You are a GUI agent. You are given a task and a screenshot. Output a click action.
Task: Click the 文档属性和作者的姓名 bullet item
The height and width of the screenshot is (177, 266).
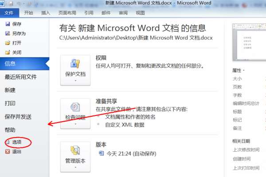click(130, 117)
